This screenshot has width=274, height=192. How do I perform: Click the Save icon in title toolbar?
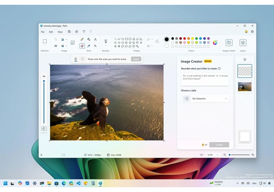(69, 32)
